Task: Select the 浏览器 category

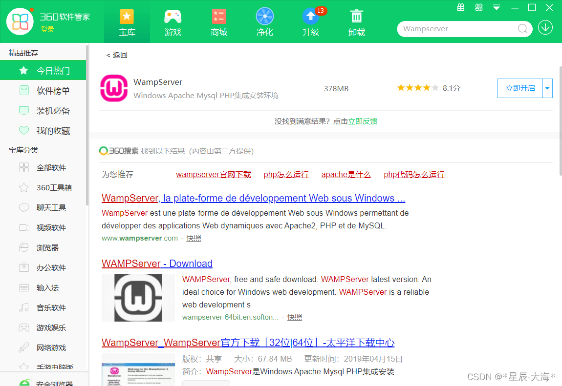Action: pyautogui.click(x=43, y=247)
